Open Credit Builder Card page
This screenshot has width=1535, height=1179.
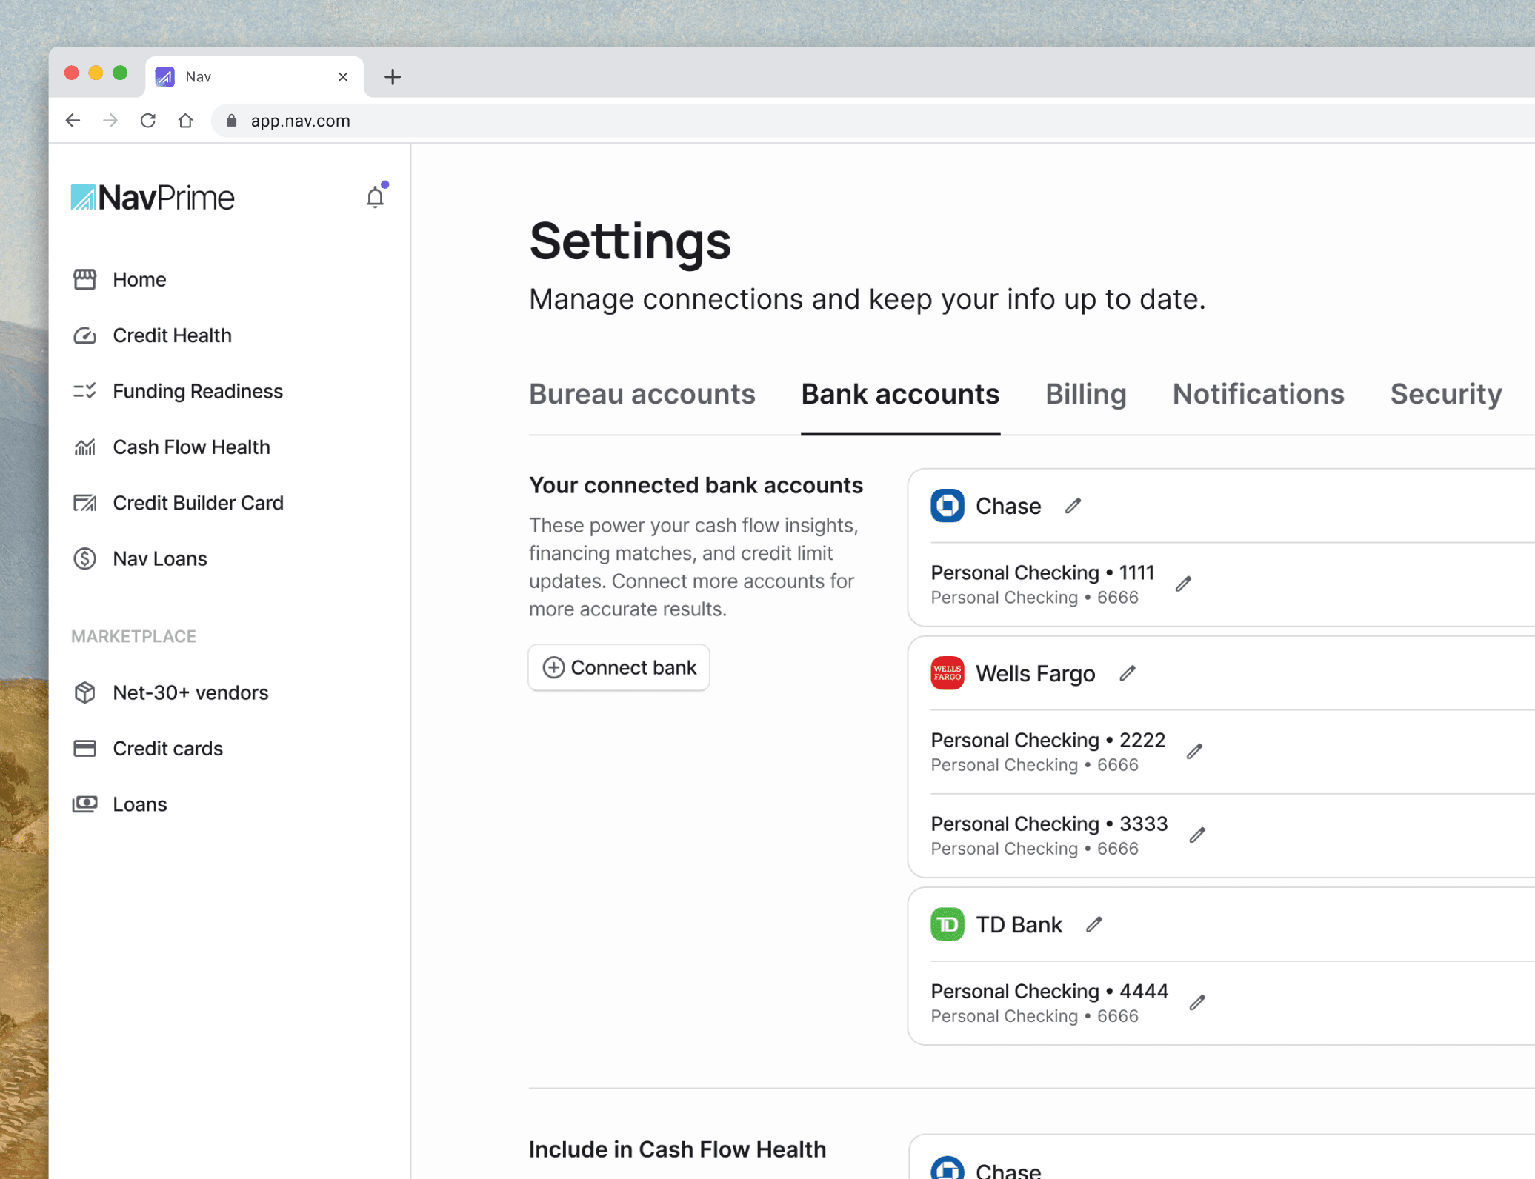pyautogui.click(x=198, y=503)
